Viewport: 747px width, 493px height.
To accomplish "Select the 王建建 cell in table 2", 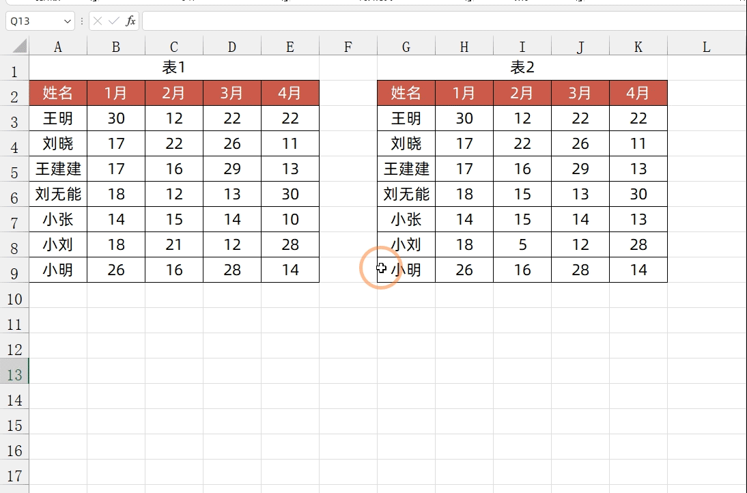I will pos(406,169).
